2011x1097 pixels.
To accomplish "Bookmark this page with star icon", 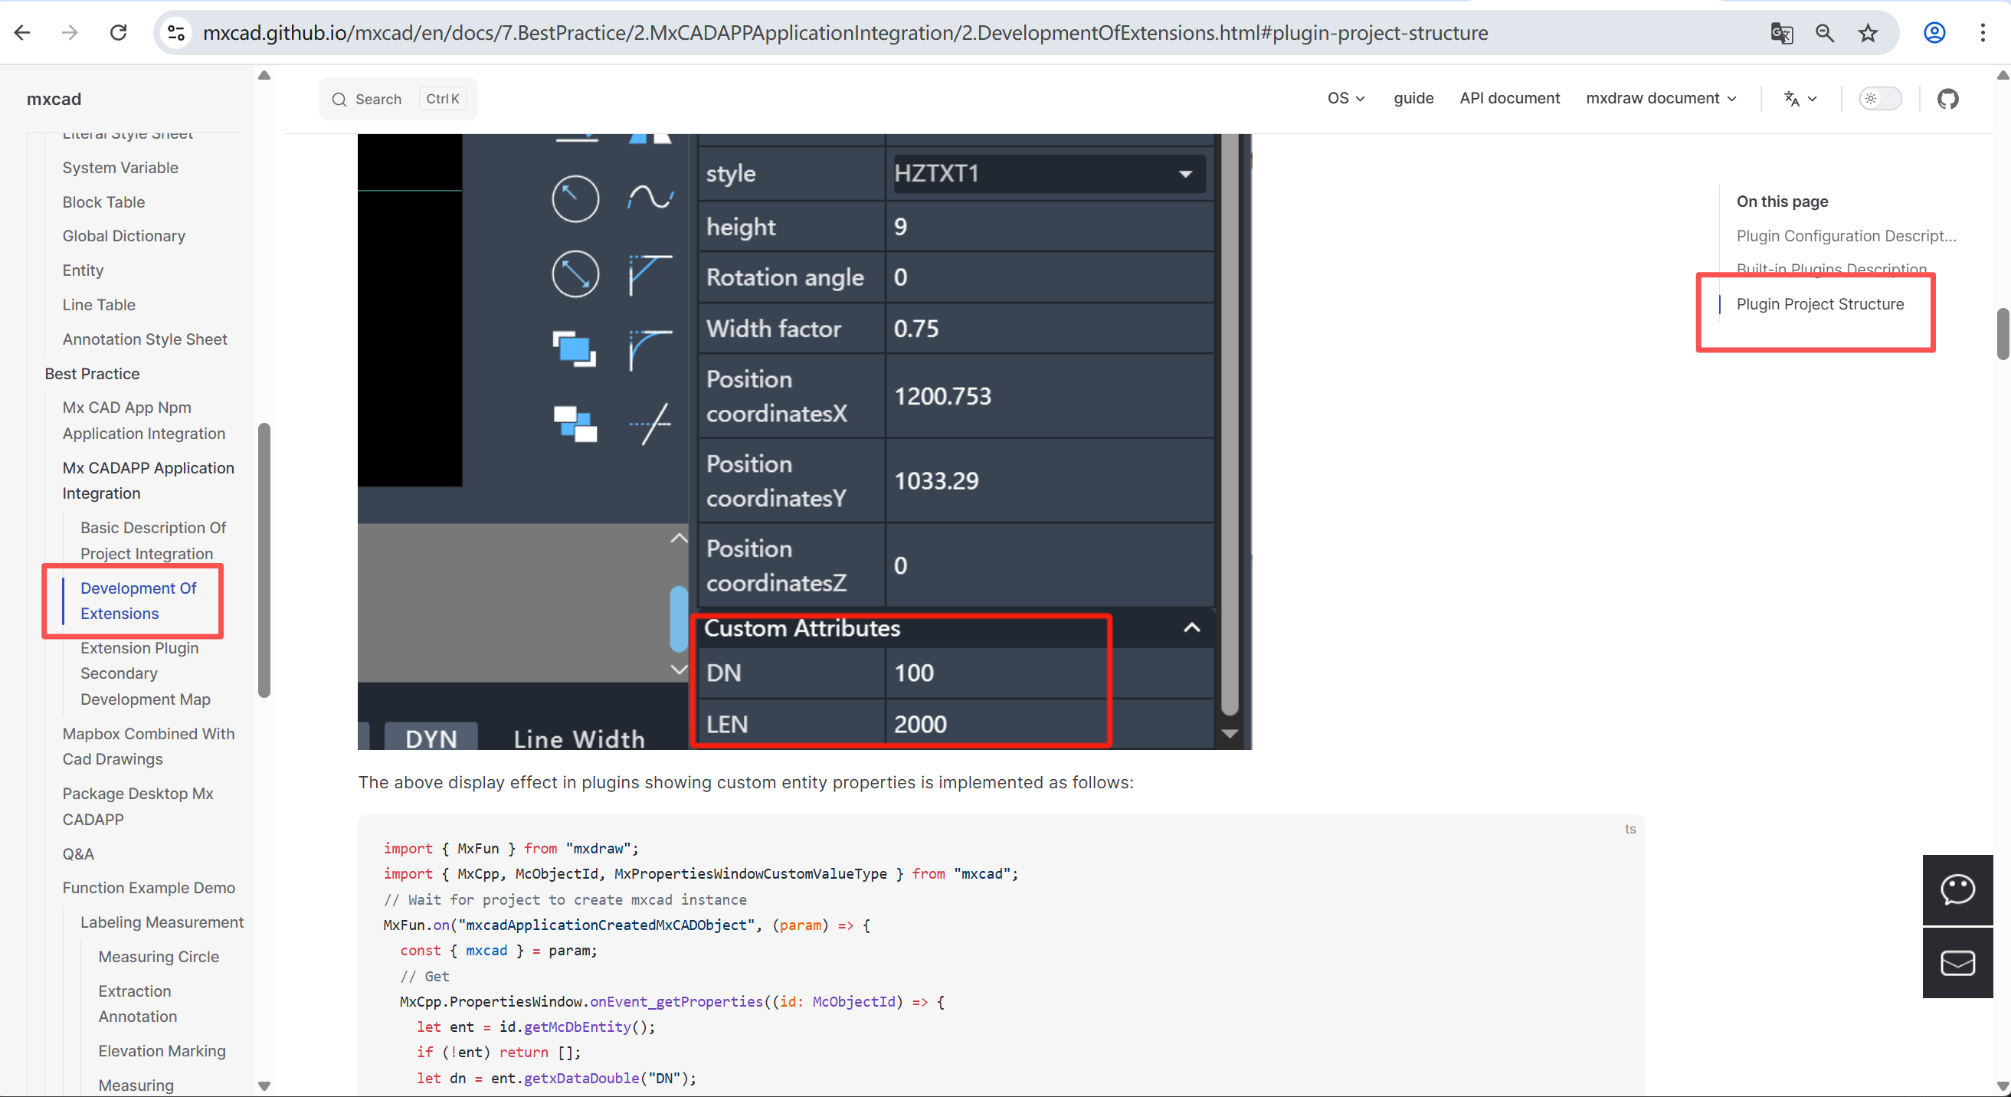I will tap(1868, 33).
